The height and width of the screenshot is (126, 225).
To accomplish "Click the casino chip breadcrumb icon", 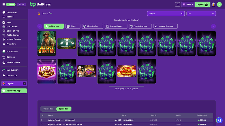I will (x=39, y=13).
